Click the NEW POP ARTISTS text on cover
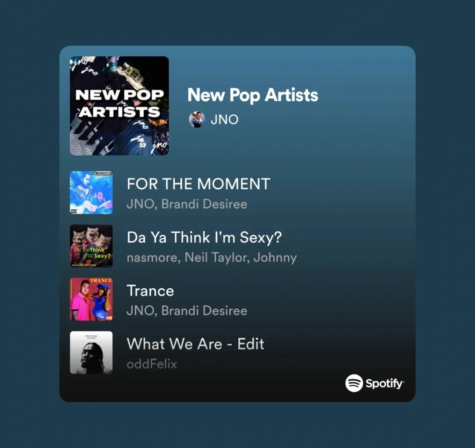 [x=119, y=103]
